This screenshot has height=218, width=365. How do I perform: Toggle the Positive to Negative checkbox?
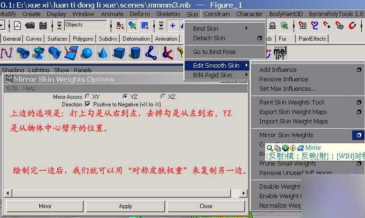coord(88,104)
